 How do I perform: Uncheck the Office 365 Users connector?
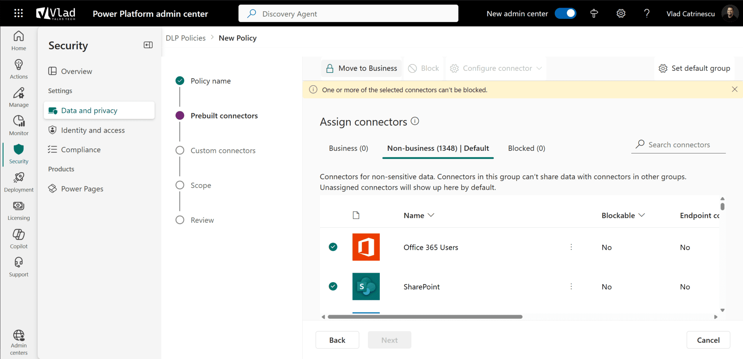coord(333,247)
